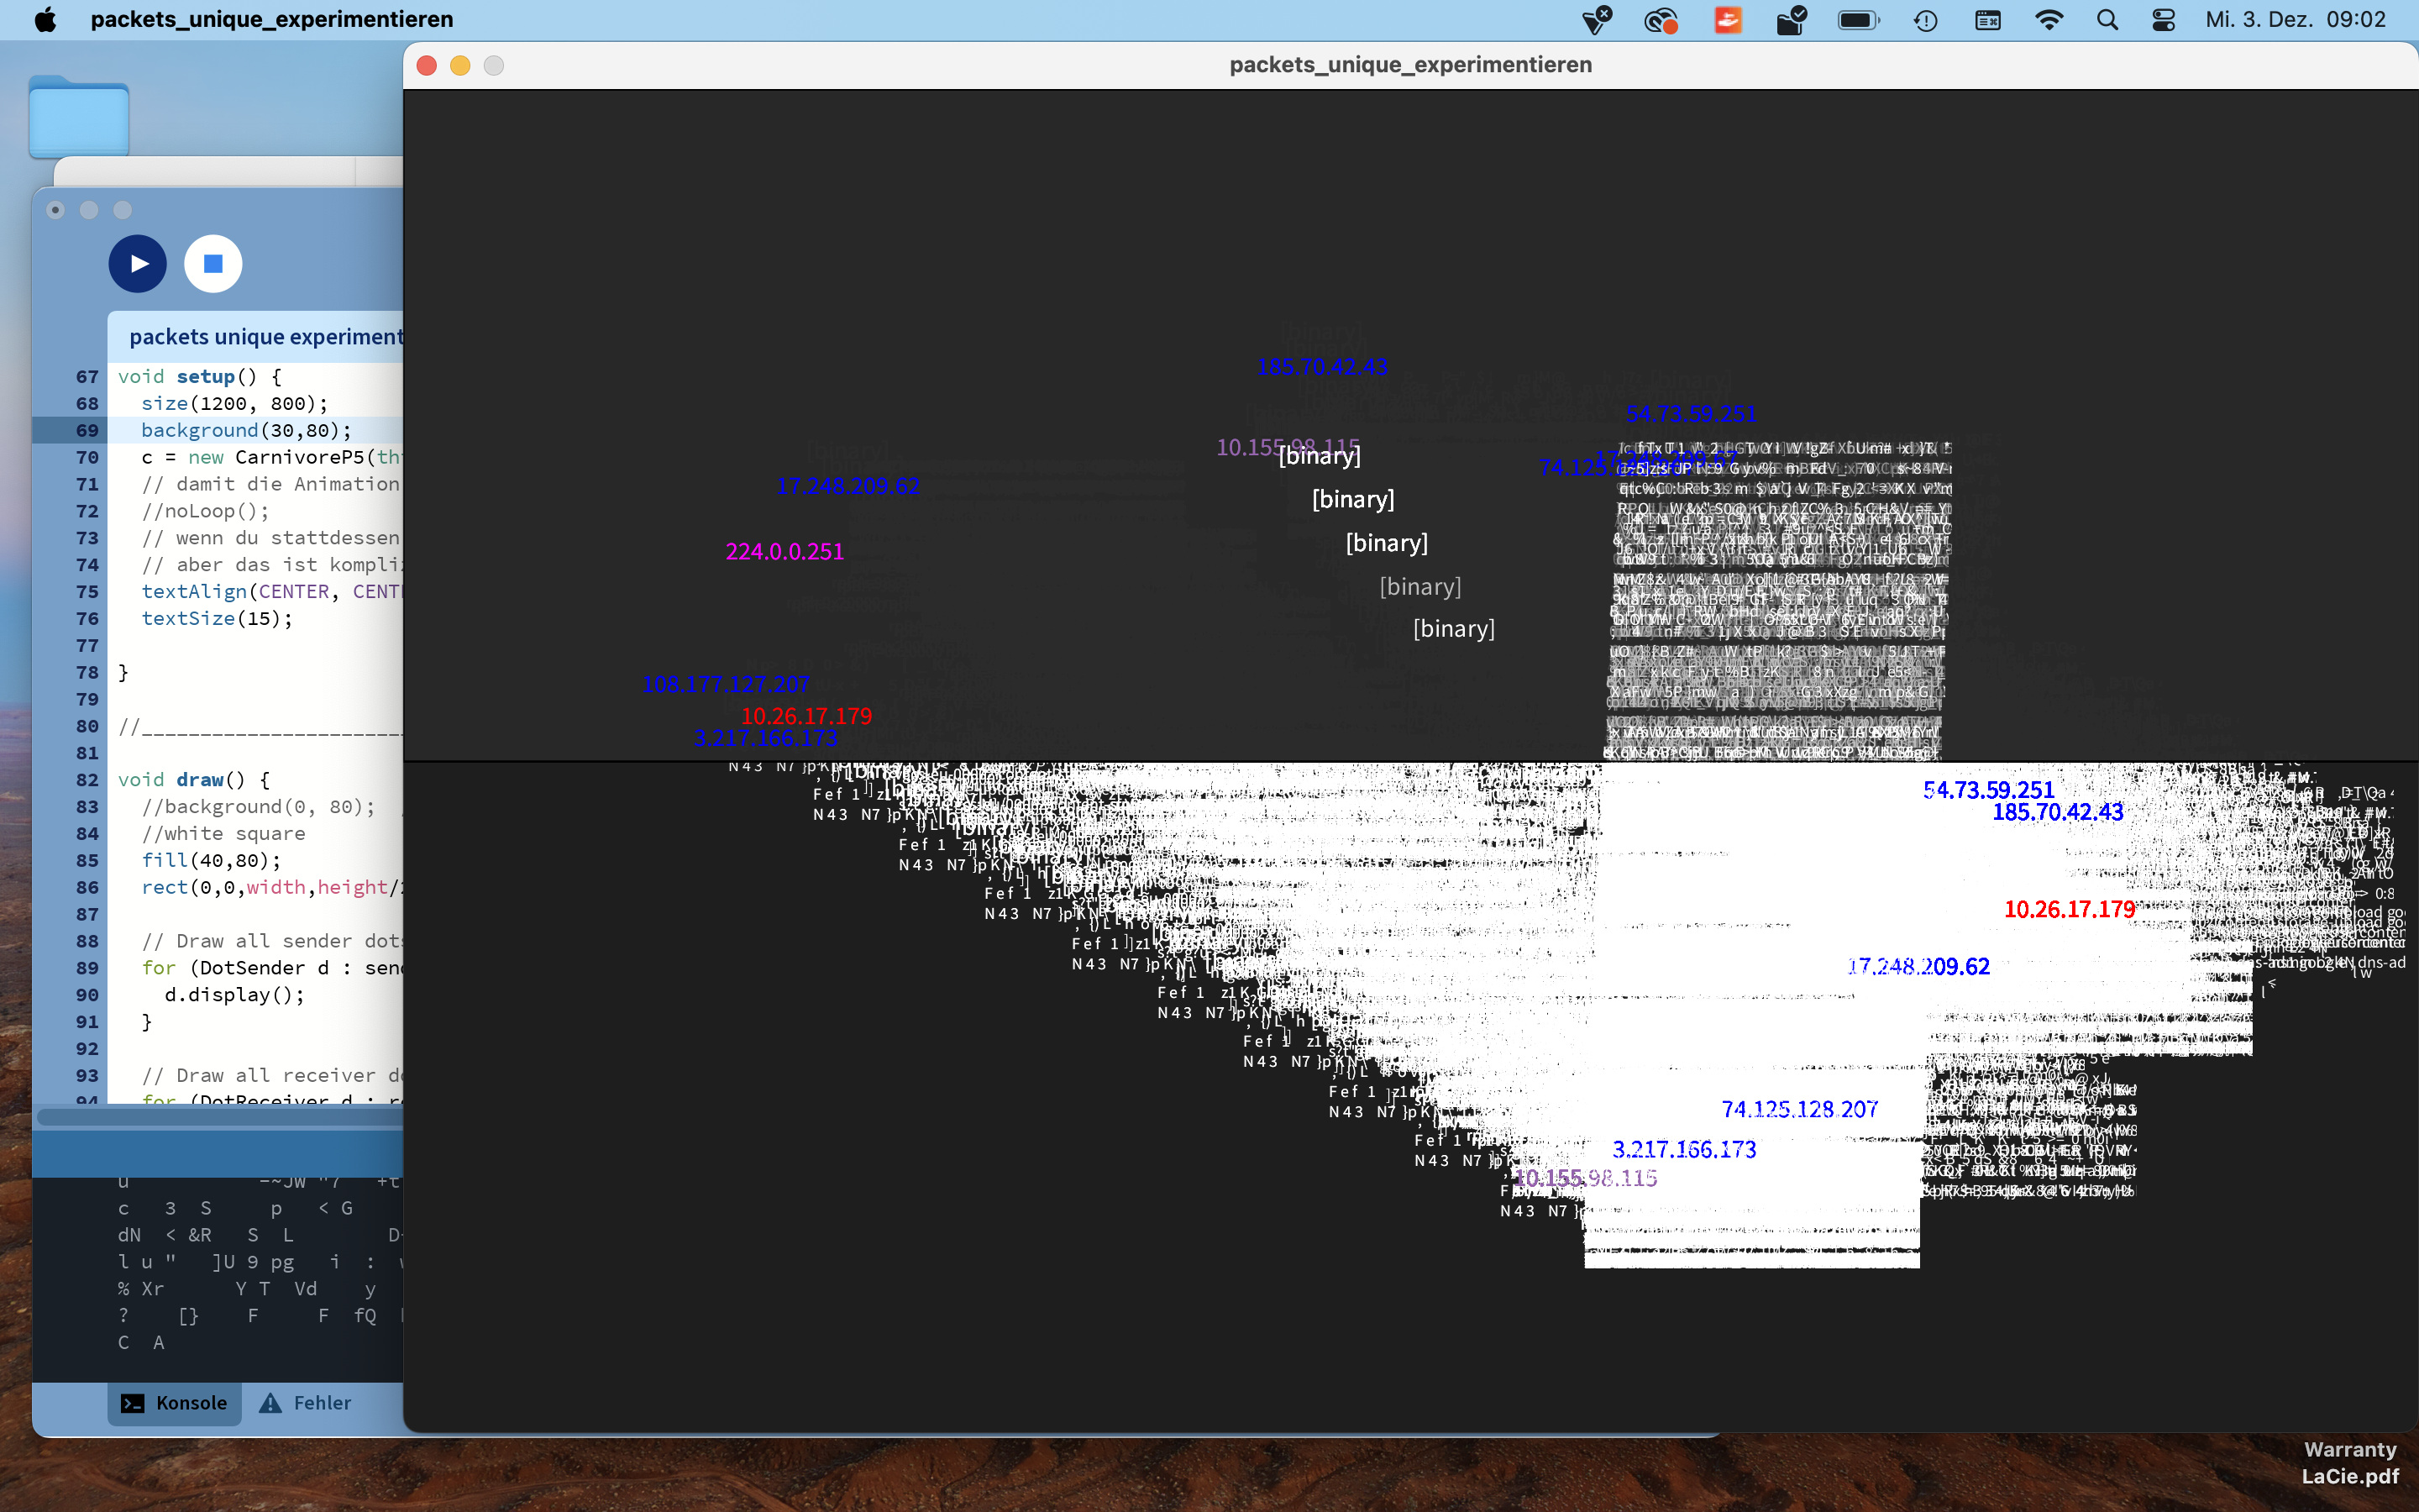Stop the running sketch
Screen dimensions: 2419x1512
[x=213, y=264]
